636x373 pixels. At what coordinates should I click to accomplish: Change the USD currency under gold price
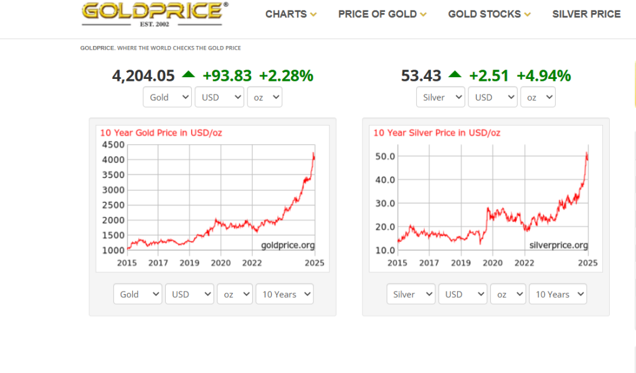coord(219,97)
